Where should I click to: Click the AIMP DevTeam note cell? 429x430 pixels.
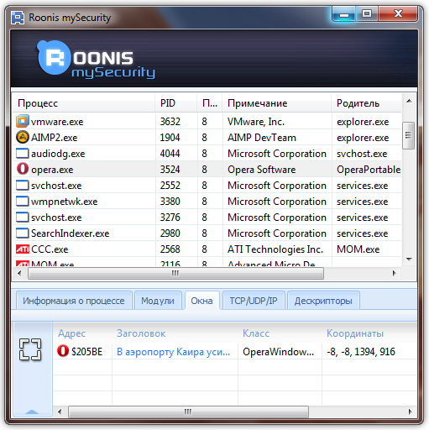(x=262, y=138)
